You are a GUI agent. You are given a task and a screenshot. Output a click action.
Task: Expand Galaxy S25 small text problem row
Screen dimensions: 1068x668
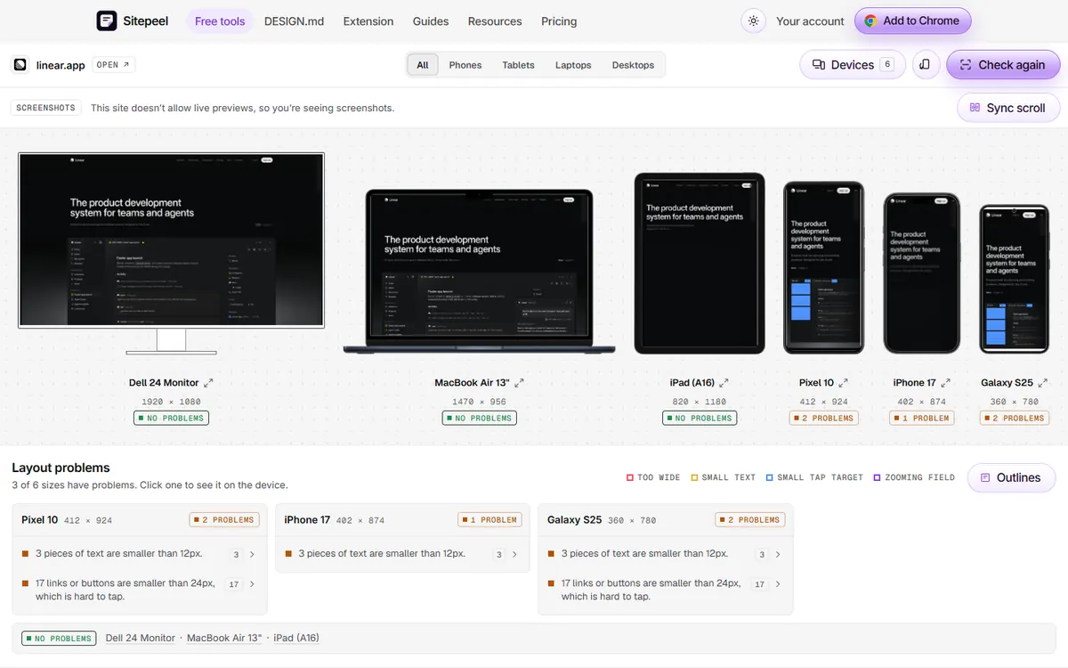tap(666, 554)
